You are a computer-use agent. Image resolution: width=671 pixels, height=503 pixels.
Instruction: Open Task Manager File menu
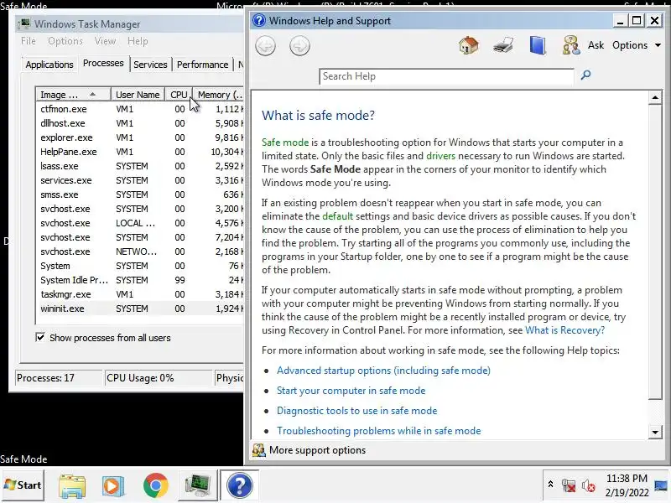[x=29, y=41]
